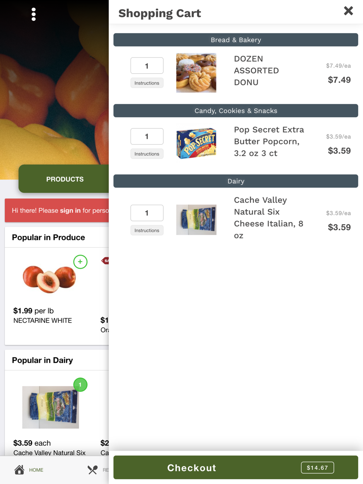
Task: Add Instructions for Pop Secret Popcorn
Action: (x=147, y=154)
